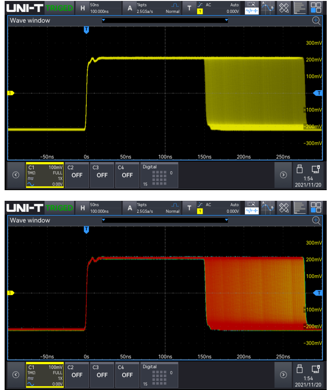This screenshot has height=390, width=335.
Task: Click the zoom magnifier in the yellow-trace Wave window
Action: (316, 20)
